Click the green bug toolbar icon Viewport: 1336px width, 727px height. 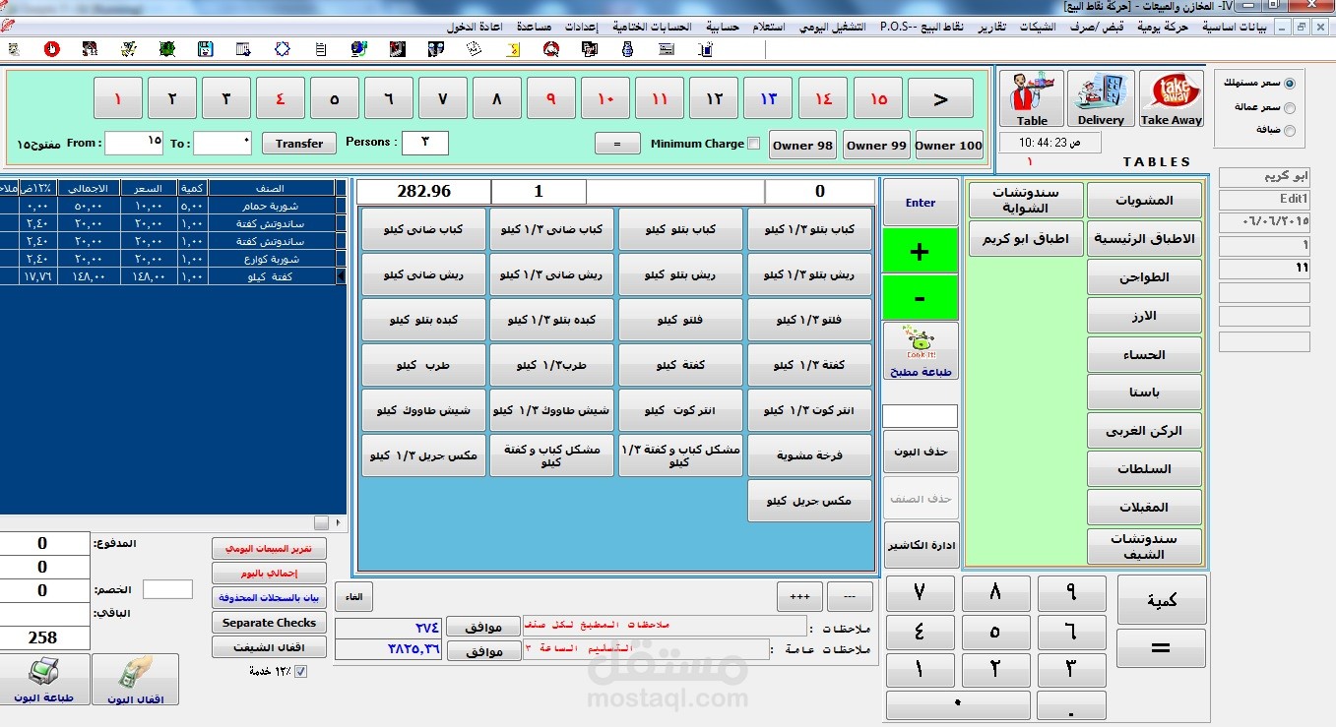pos(167,48)
